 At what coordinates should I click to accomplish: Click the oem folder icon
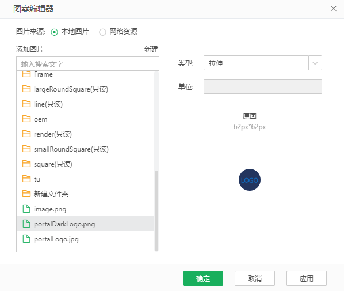click(x=26, y=119)
